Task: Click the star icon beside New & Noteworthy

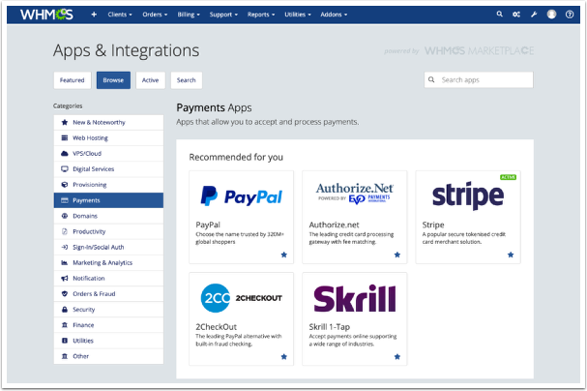Action: click(x=65, y=122)
